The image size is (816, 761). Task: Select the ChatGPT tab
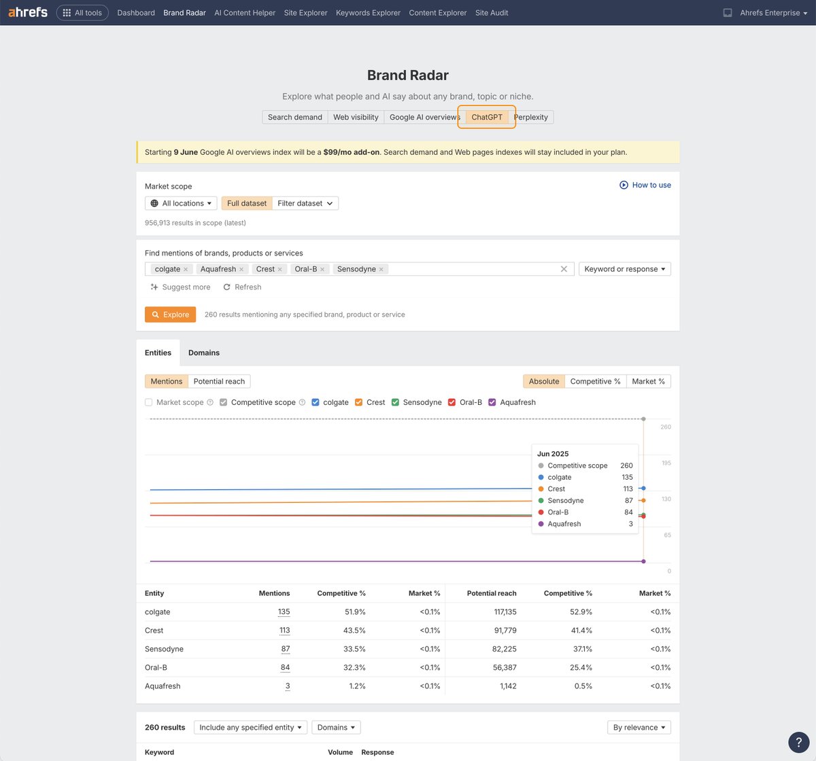click(487, 117)
